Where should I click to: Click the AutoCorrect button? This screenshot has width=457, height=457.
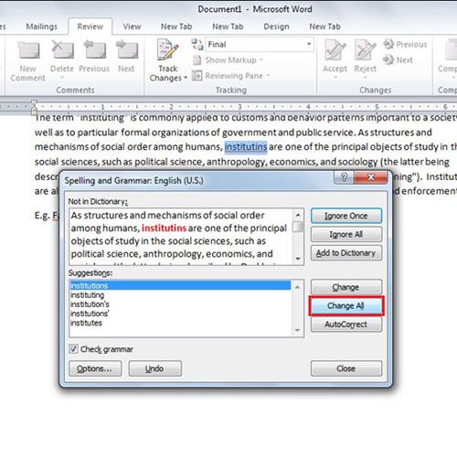point(346,324)
